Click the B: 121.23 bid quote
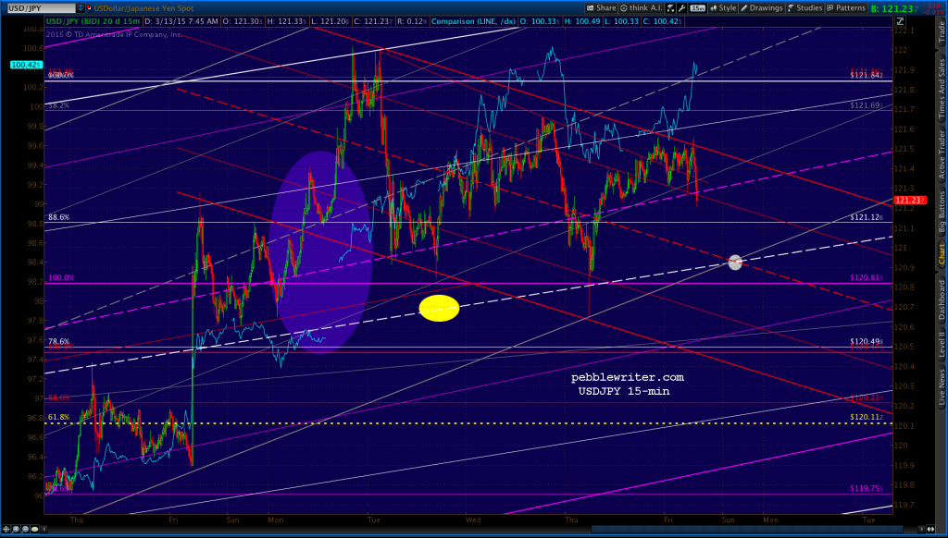This screenshot has height=538, width=948. pos(896,8)
